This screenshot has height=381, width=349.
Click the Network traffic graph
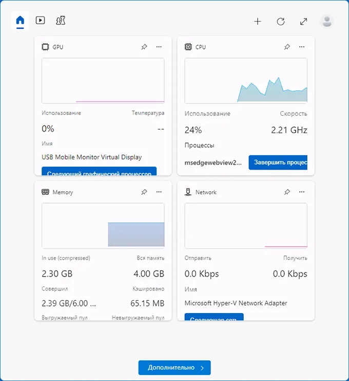coord(246,226)
